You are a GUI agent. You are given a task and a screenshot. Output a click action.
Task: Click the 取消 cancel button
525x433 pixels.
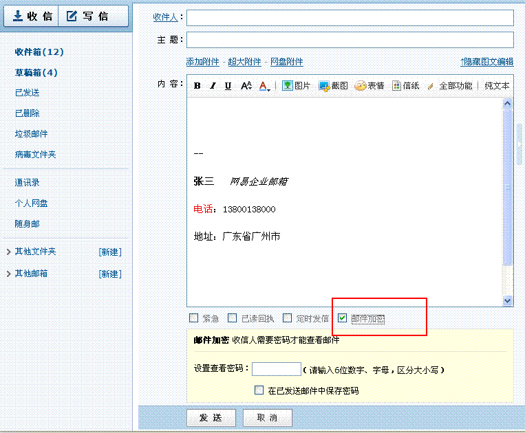click(x=267, y=418)
